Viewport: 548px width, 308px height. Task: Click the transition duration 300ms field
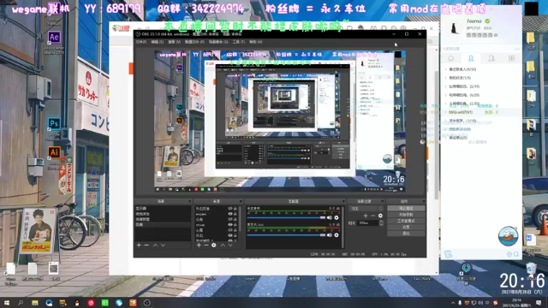(x=368, y=222)
